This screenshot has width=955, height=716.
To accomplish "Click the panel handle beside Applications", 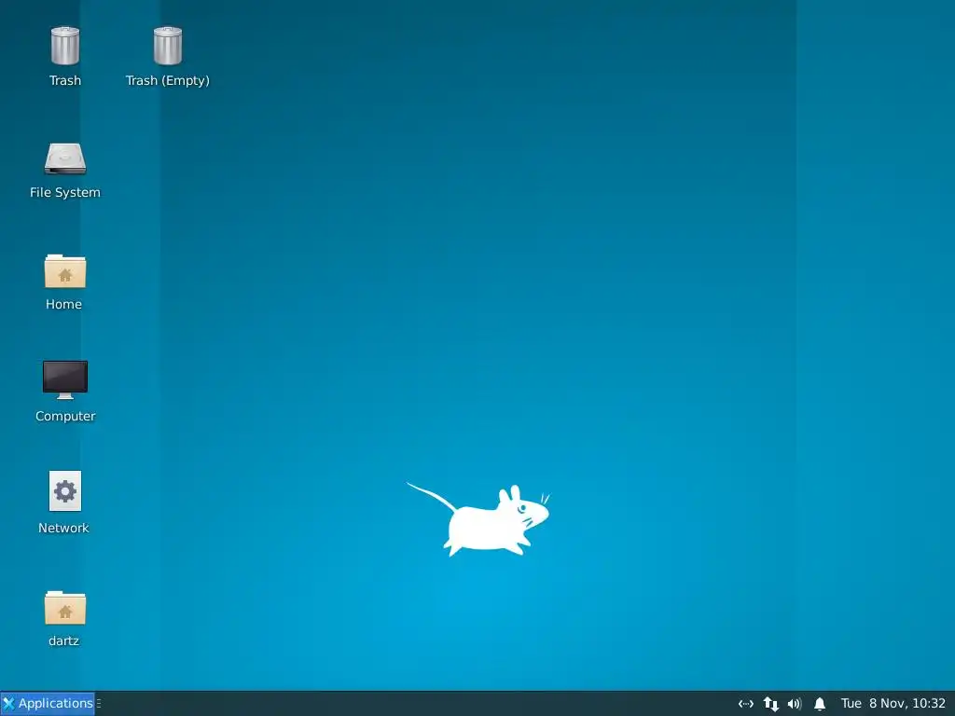I will point(99,703).
